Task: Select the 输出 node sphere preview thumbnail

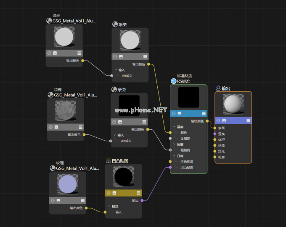Action: pos(233,104)
